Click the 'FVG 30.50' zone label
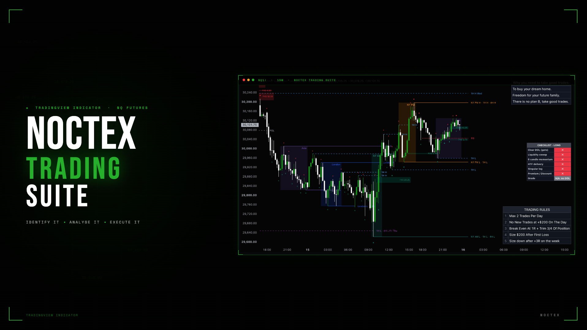 pyautogui.click(x=268, y=96)
